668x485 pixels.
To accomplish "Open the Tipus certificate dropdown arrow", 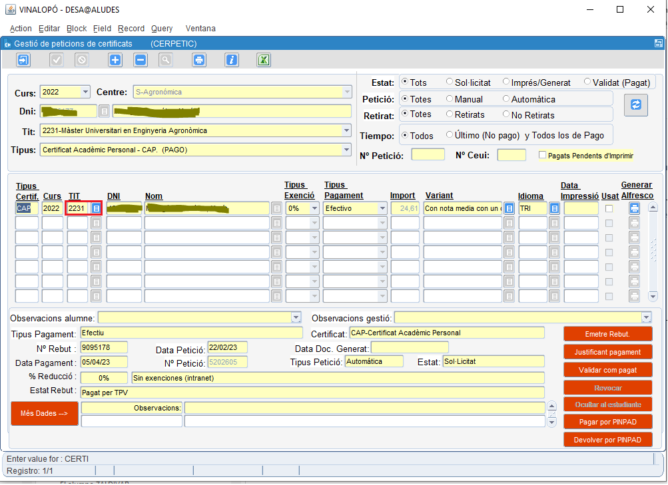I will pyautogui.click(x=346, y=150).
